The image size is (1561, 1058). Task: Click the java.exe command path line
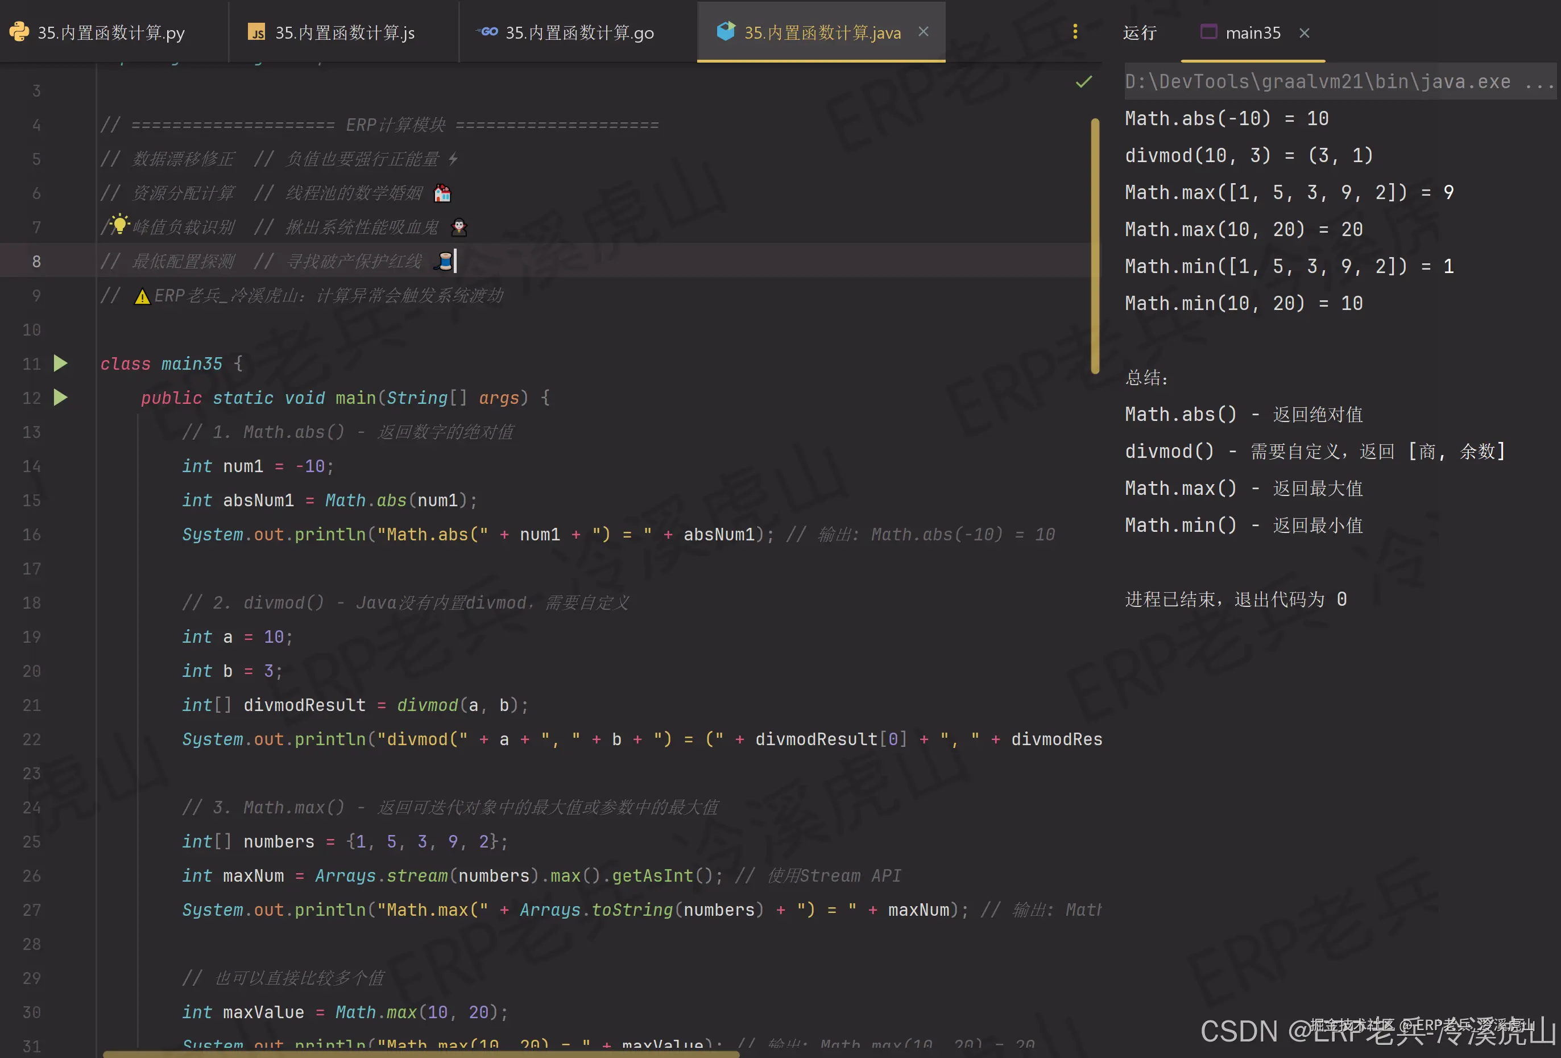[x=1316, y=82]
